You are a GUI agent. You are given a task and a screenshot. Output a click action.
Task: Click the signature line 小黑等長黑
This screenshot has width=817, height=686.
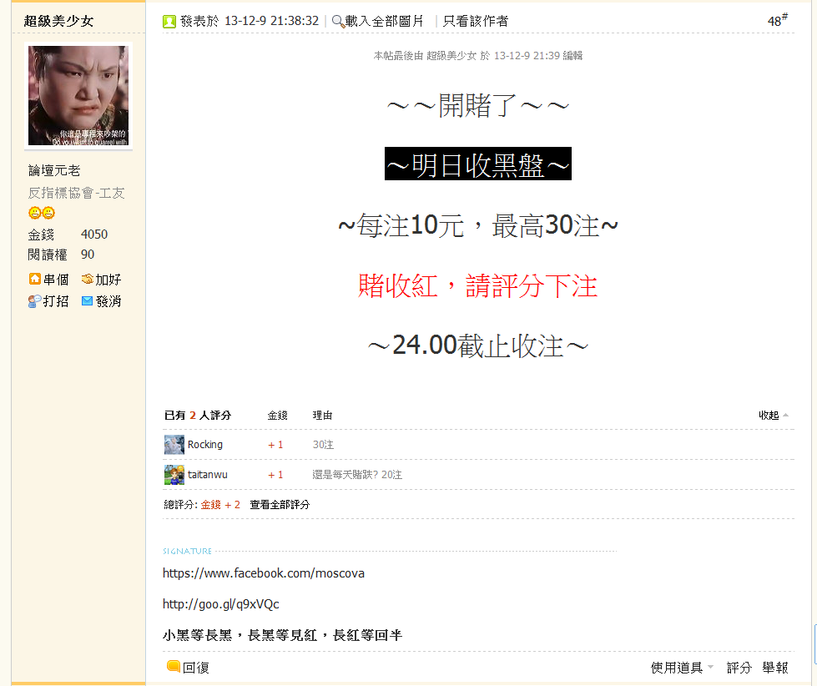282,635
